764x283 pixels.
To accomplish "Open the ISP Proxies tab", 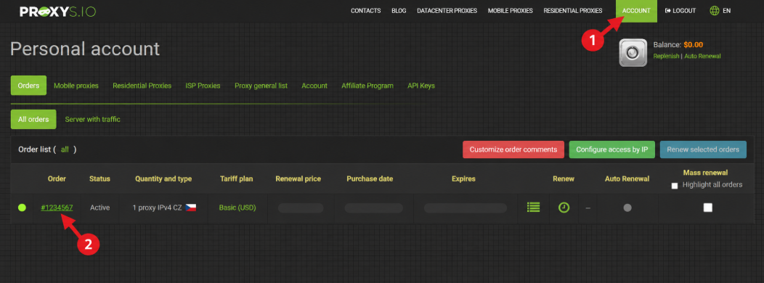I will click(x=203, y=85).
